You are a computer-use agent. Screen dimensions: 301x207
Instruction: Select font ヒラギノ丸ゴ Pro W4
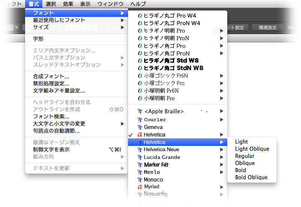pyautogui.click(x=177, y=16)
